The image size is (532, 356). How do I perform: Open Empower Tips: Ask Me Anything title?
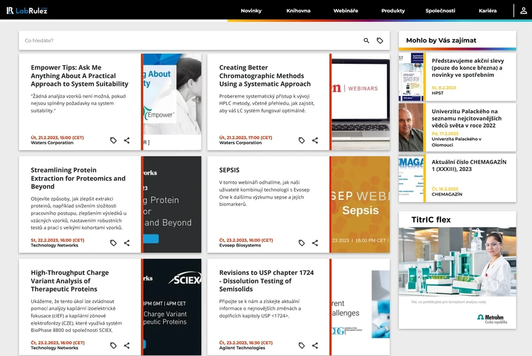click(x=79, y=76)
